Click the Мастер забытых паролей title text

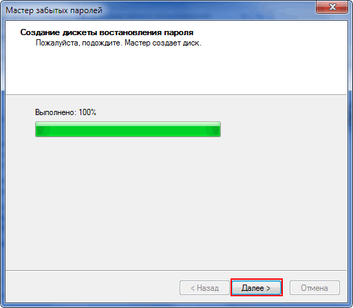[54, 10]
